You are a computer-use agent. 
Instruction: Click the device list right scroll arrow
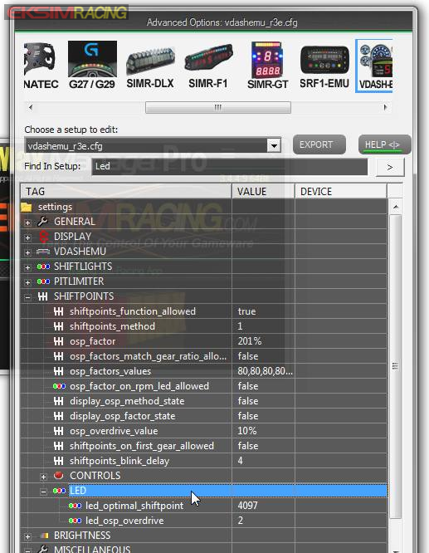385,107
